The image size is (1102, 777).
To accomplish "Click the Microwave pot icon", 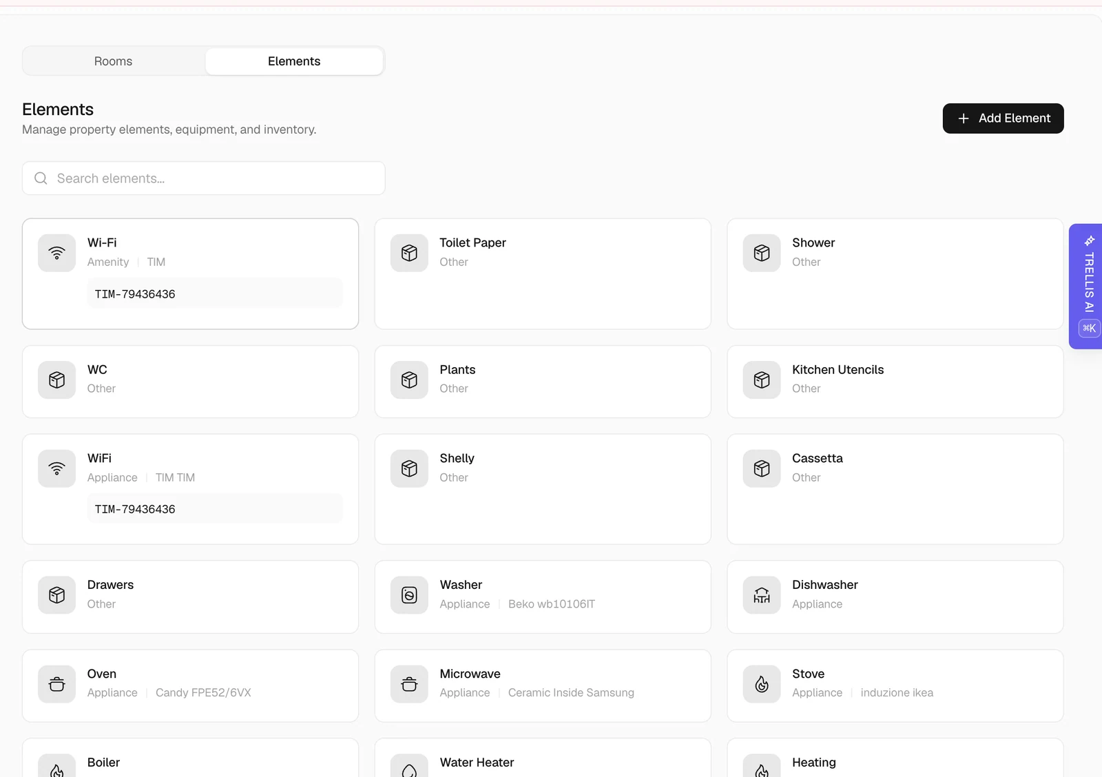I will click(x=409, y=684).
